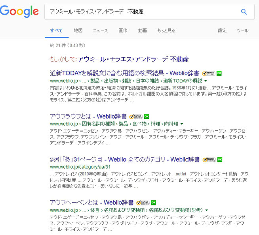This screenshot has height=235, width=259.
Task: Expand dropdown arrow after 名詞およびサ変動詞(思考) breadcrumb
Action: [x=206, y=210]
